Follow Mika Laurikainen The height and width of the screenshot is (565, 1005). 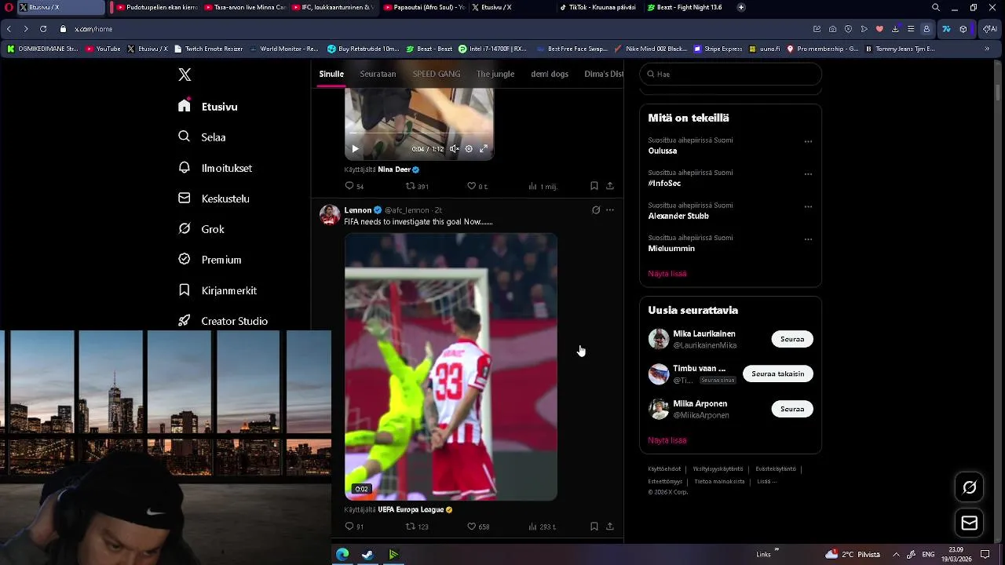tap(792, 339)
